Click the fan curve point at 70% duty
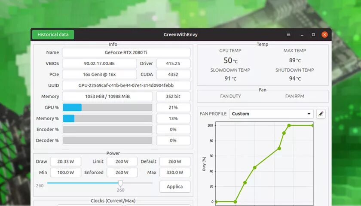This screenshot has height=206, width=361. tap(279, 148)
